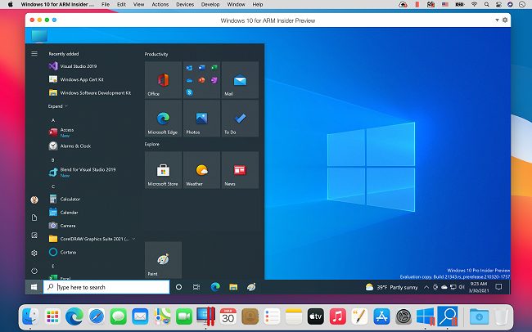
Task: Open the Devices menu
Action: (185, 4)
